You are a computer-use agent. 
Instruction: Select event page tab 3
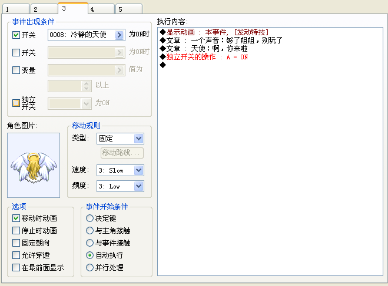coord(73,8)
